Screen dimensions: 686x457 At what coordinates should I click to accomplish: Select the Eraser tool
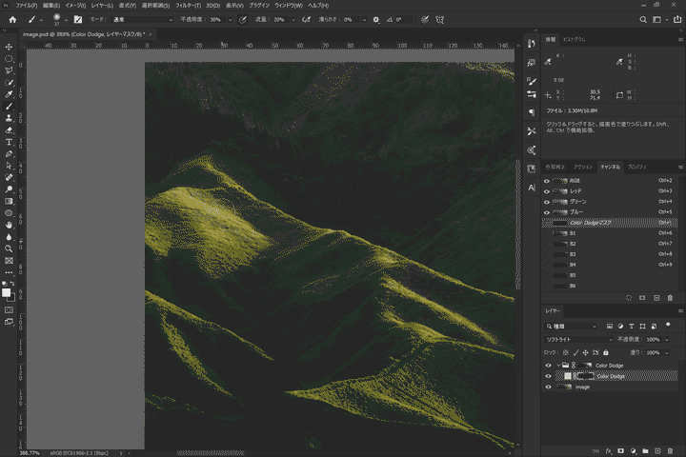tap(9, 129)
